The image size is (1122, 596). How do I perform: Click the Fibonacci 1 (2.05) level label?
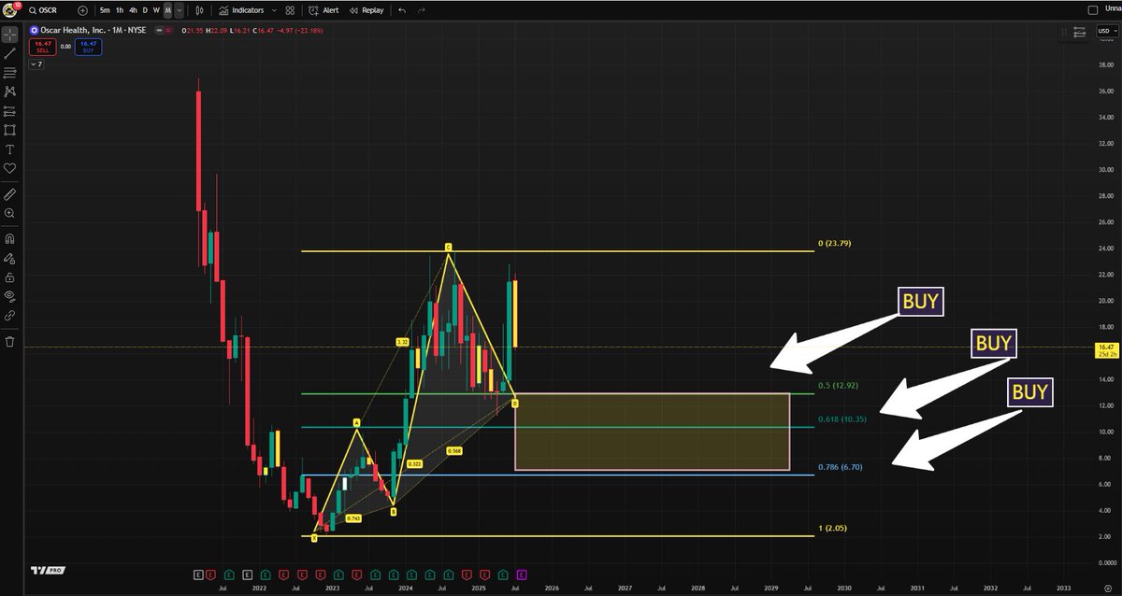point(833,528)
